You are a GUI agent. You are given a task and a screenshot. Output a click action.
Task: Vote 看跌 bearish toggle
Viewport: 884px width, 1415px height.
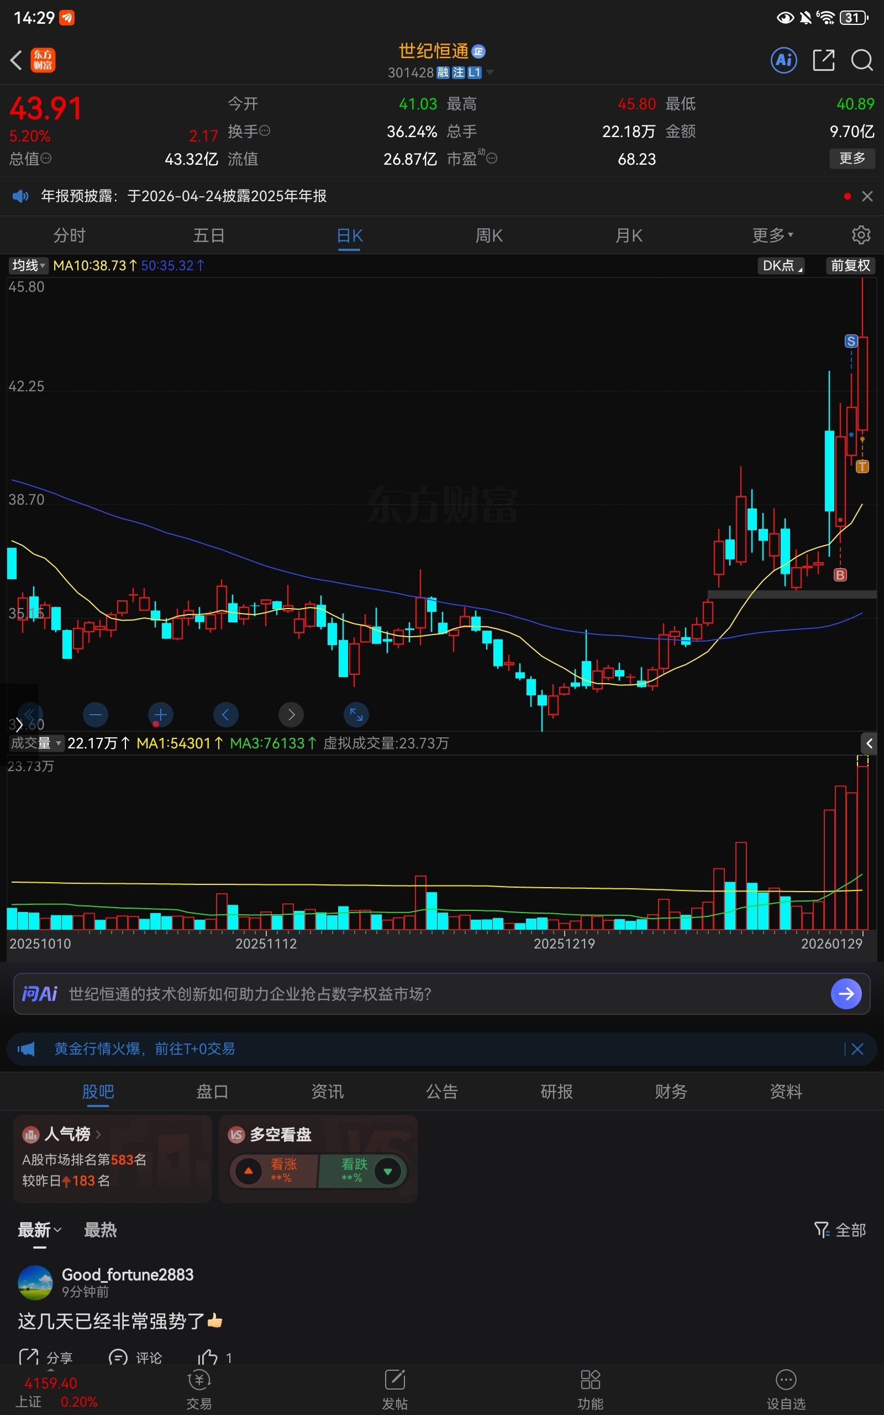tap(362, 1171)
